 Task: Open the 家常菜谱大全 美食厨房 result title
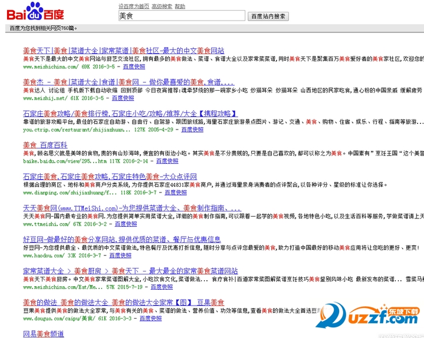tap(130, 271)
